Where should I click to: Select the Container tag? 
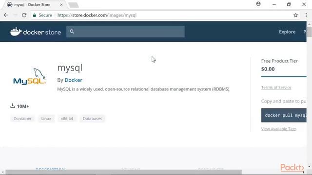point(22,119)
